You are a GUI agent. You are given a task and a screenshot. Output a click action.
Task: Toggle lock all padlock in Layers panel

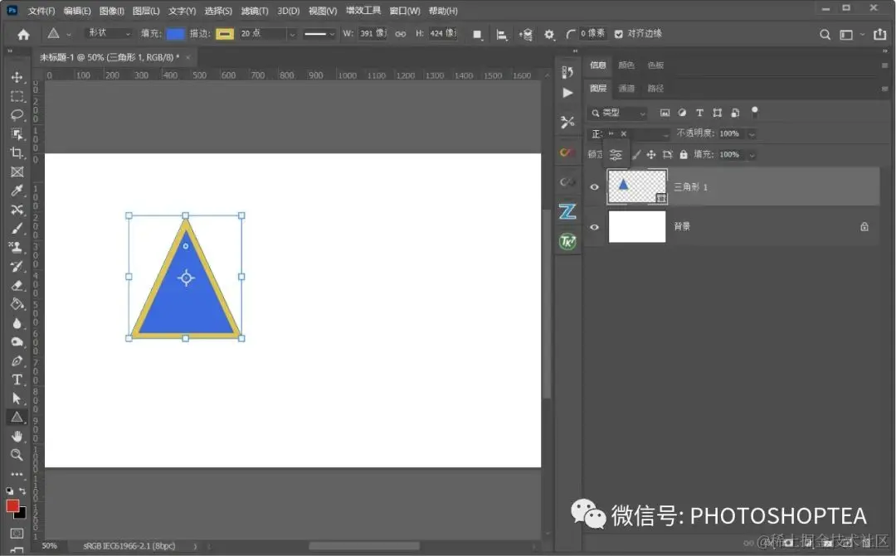coord(684,154)
